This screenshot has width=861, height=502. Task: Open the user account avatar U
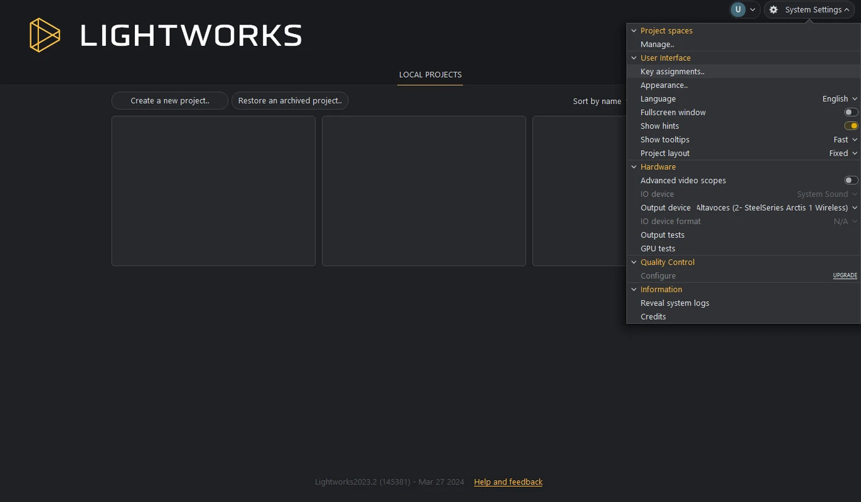tap(738, 9)
